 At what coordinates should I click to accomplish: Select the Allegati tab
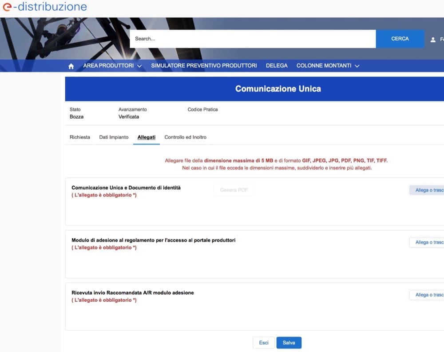point(147,137)
